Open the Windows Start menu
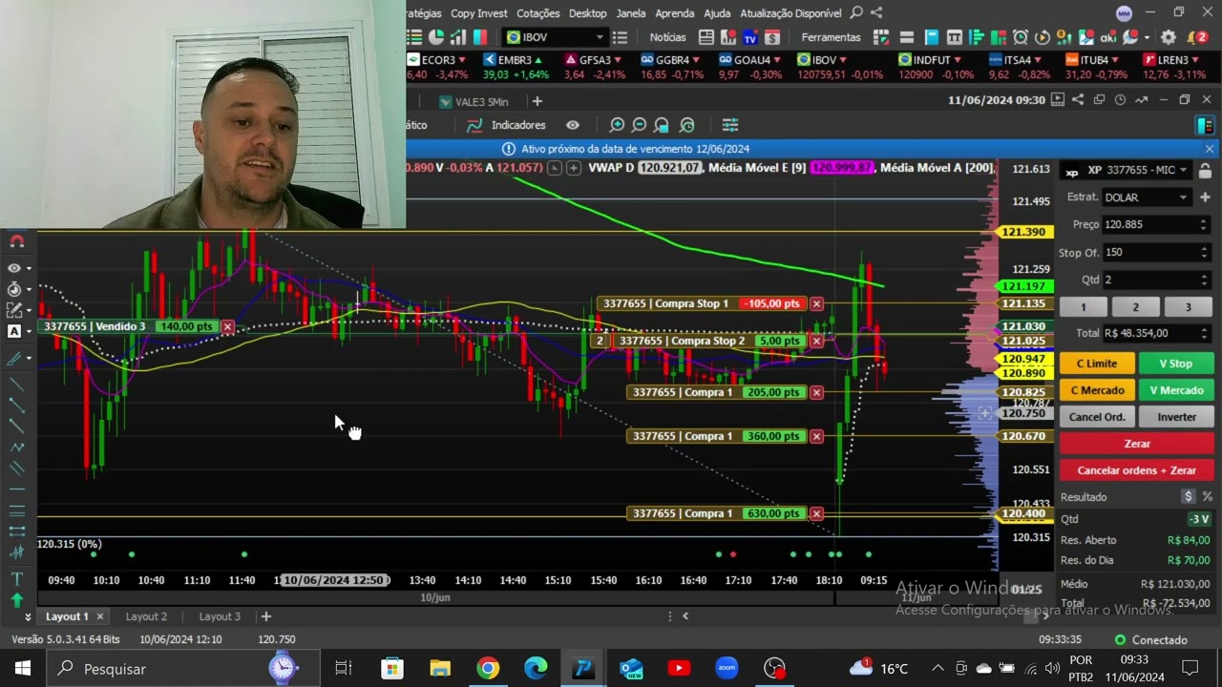 pyautogui.click(x=22, y=668)
